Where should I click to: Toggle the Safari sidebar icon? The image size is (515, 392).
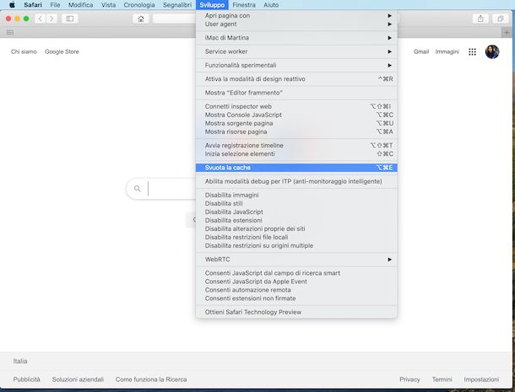(x=69, y=19)
